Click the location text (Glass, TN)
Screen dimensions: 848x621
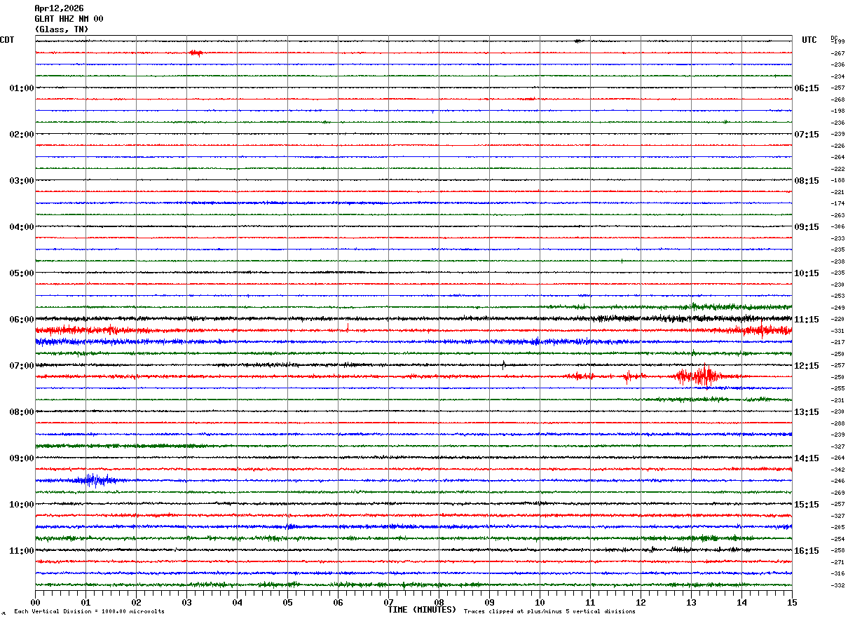[x=62, y=29]
